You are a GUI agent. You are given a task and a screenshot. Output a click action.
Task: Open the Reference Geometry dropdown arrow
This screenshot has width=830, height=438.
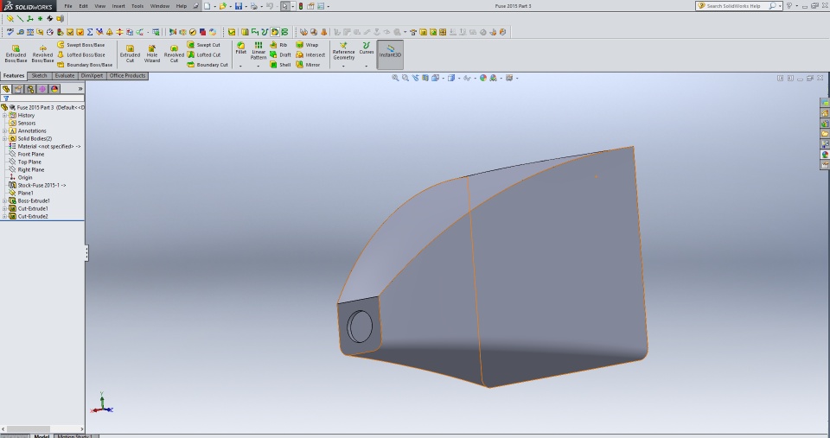point(343,67)
